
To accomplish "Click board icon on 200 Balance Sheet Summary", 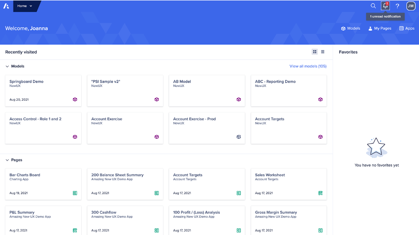I will click(x=157, y=193).
